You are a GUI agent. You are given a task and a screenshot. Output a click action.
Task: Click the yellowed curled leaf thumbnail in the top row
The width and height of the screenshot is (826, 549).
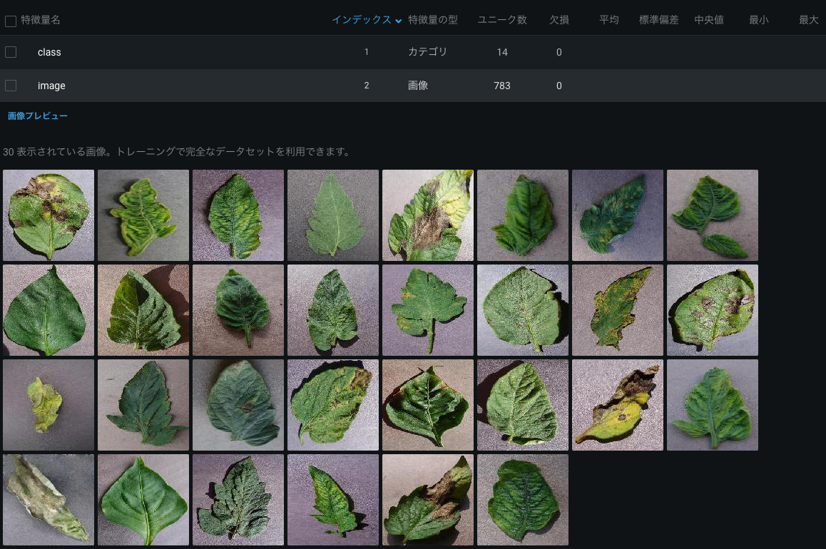pyautogui.click(x=143, y=215)
